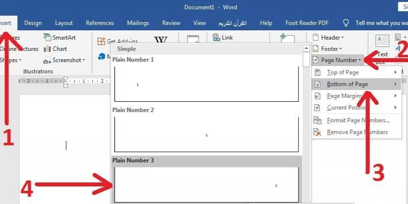Expand the Current Position submenu
The image size is (408, 204).
pos(356,108)
